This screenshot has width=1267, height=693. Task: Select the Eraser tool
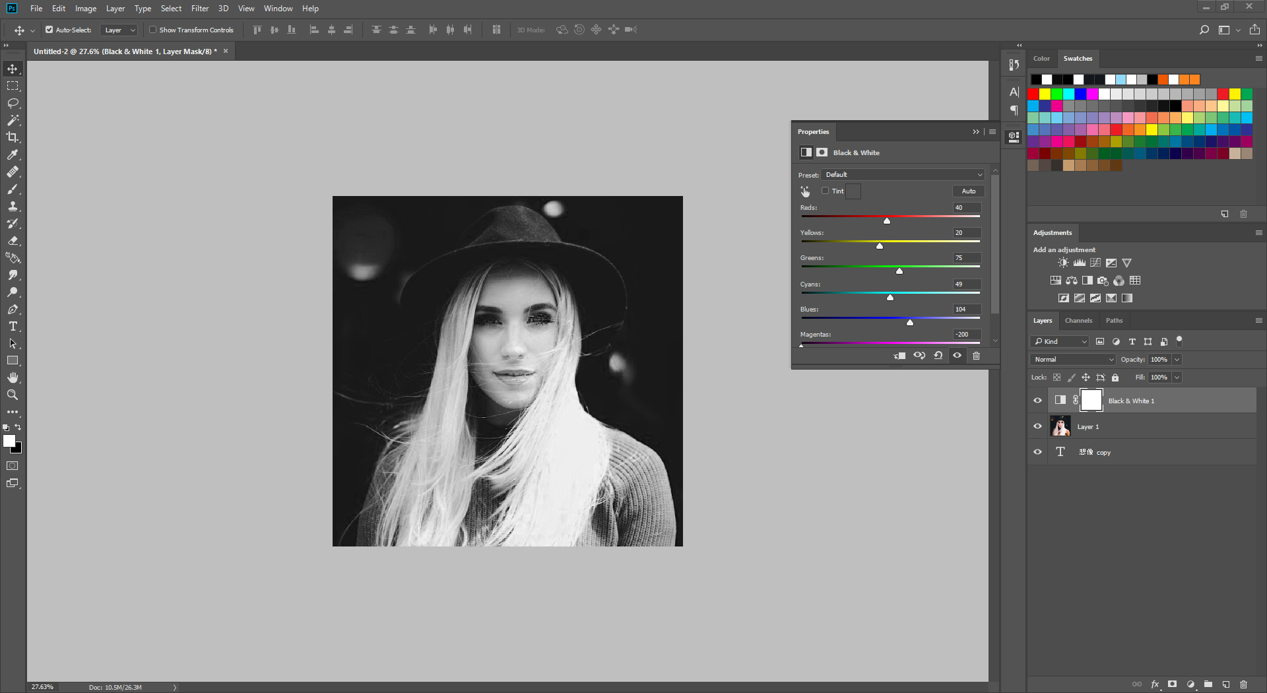coord(13,240)
